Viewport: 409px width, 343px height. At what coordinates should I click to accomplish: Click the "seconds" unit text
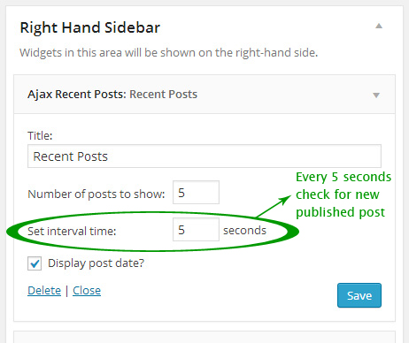click(244, 231)
